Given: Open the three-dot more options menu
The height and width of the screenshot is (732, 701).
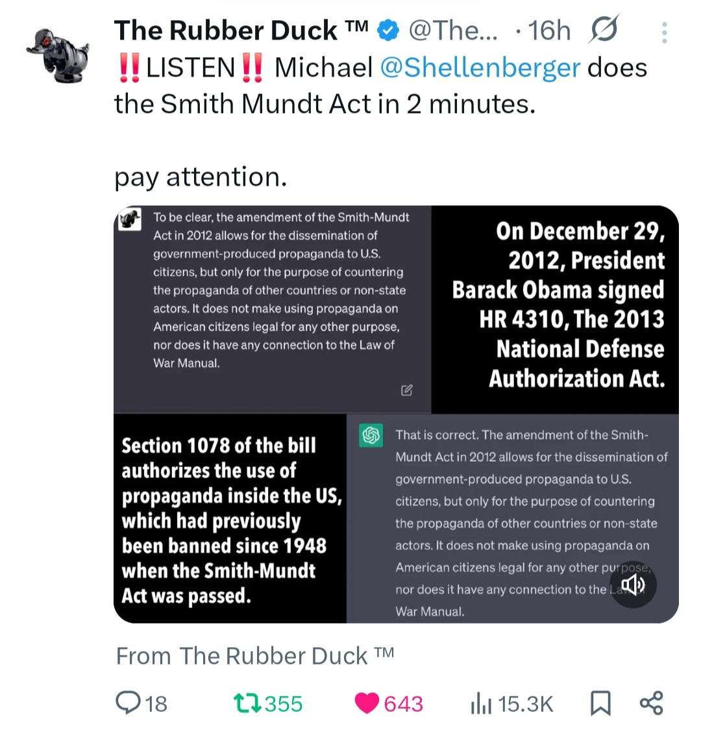Looking at the screenshot, I should coord(664,32).
